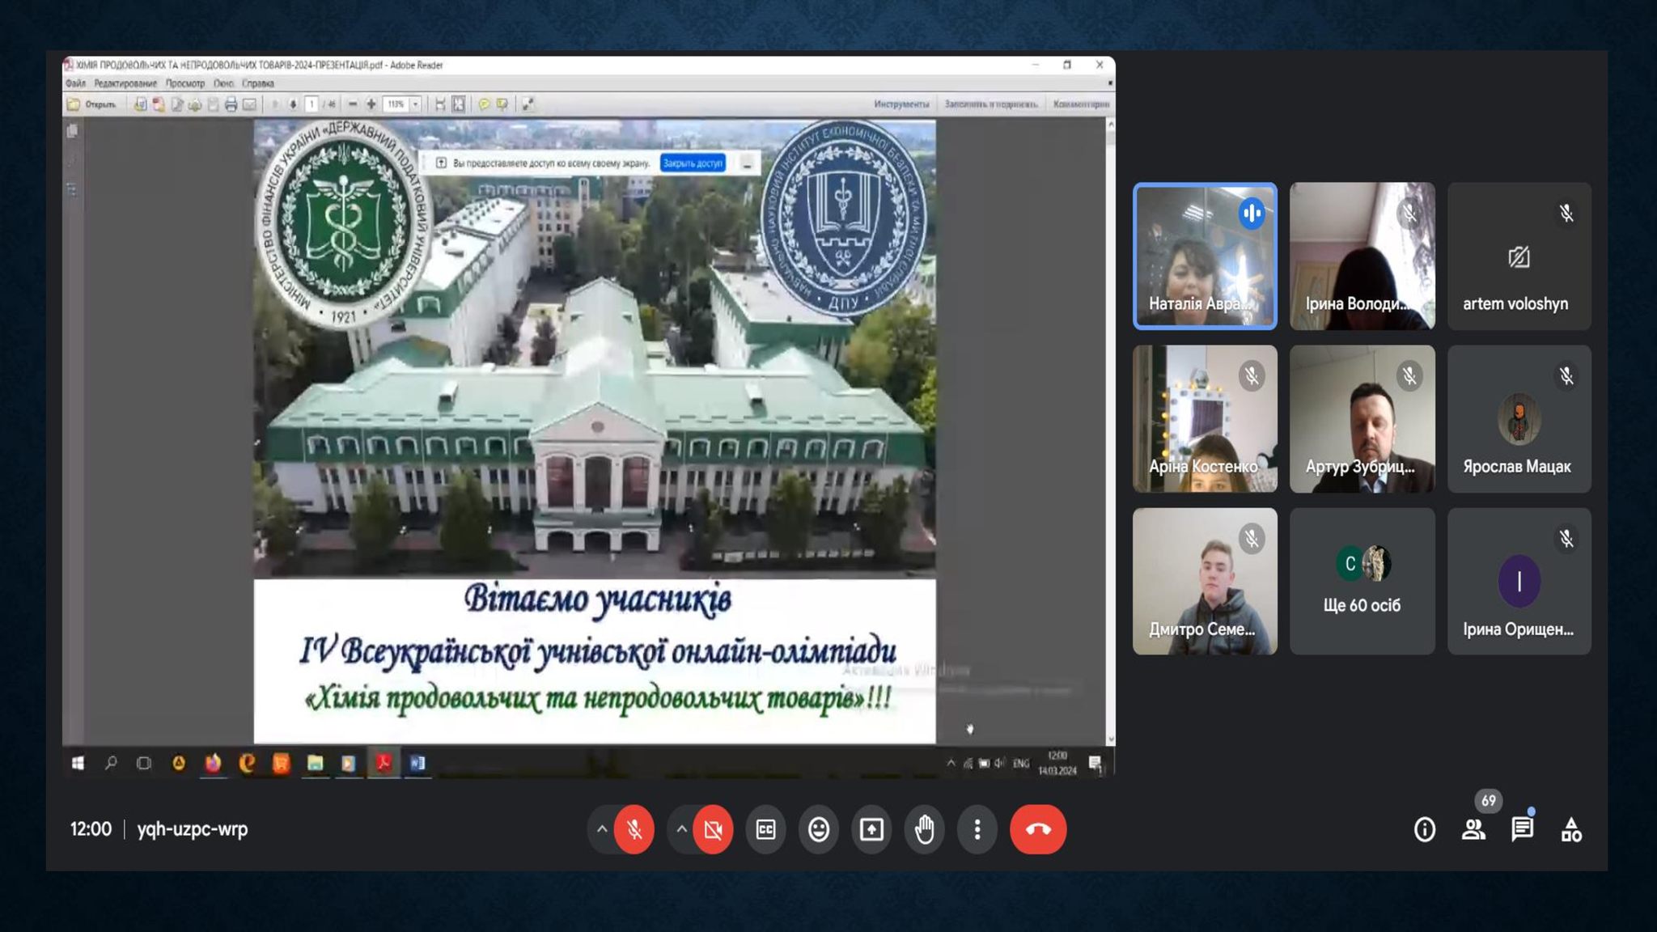The image size is (1657, 932).
Task: Go to next page down arrow
Action: point(293,104)
